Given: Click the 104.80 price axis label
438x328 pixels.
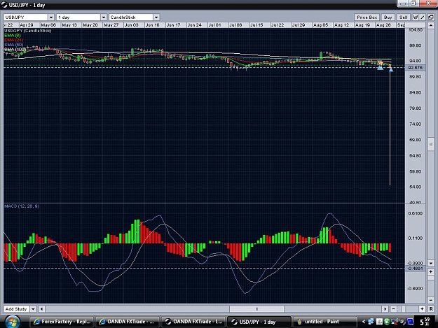Looking at the screenshot, I should pyautogui.click(x=415, y=29).
